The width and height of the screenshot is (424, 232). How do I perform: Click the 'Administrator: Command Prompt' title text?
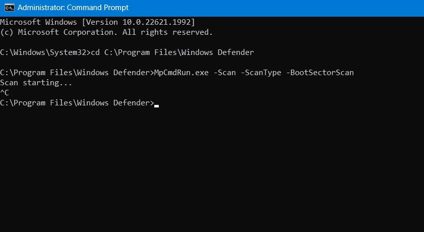click(x=73, y=8)
